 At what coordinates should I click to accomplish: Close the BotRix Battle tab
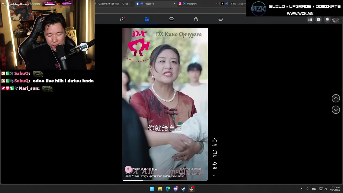pyautogui.click(x=132, y=4)
